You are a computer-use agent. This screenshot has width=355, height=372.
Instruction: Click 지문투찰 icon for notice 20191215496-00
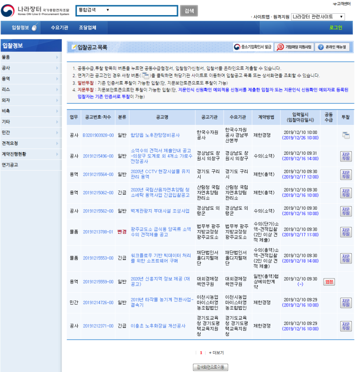[346, 156]
